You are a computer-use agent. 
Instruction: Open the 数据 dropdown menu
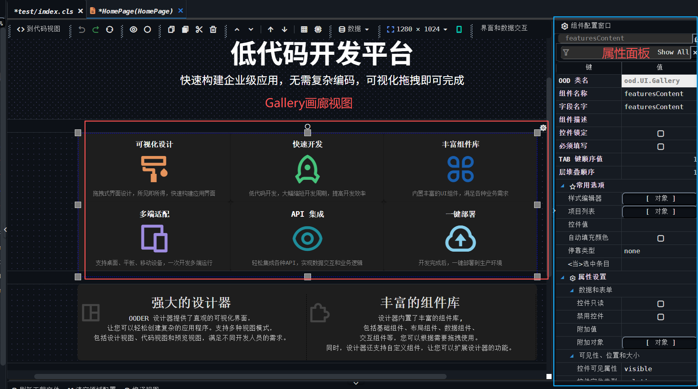click(354, 29)
